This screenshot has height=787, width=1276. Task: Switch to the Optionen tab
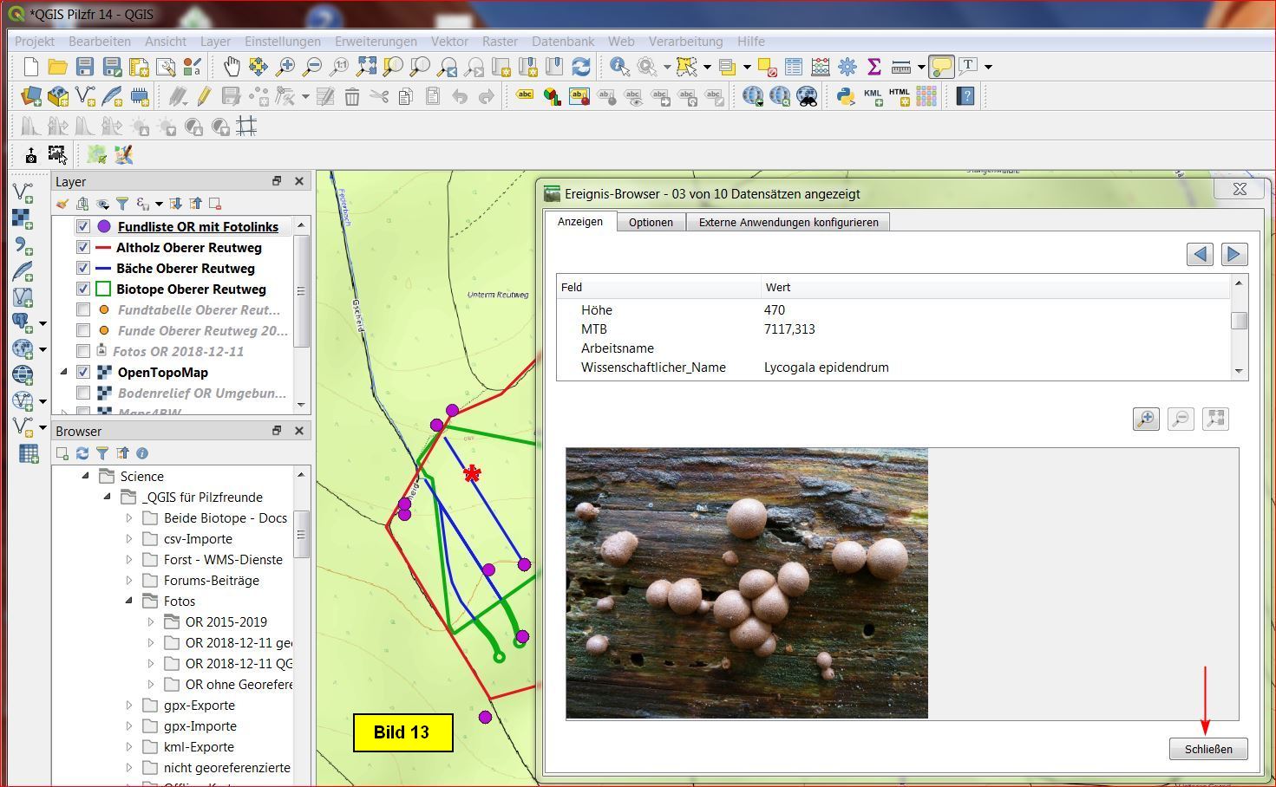[x=651, y=223]
